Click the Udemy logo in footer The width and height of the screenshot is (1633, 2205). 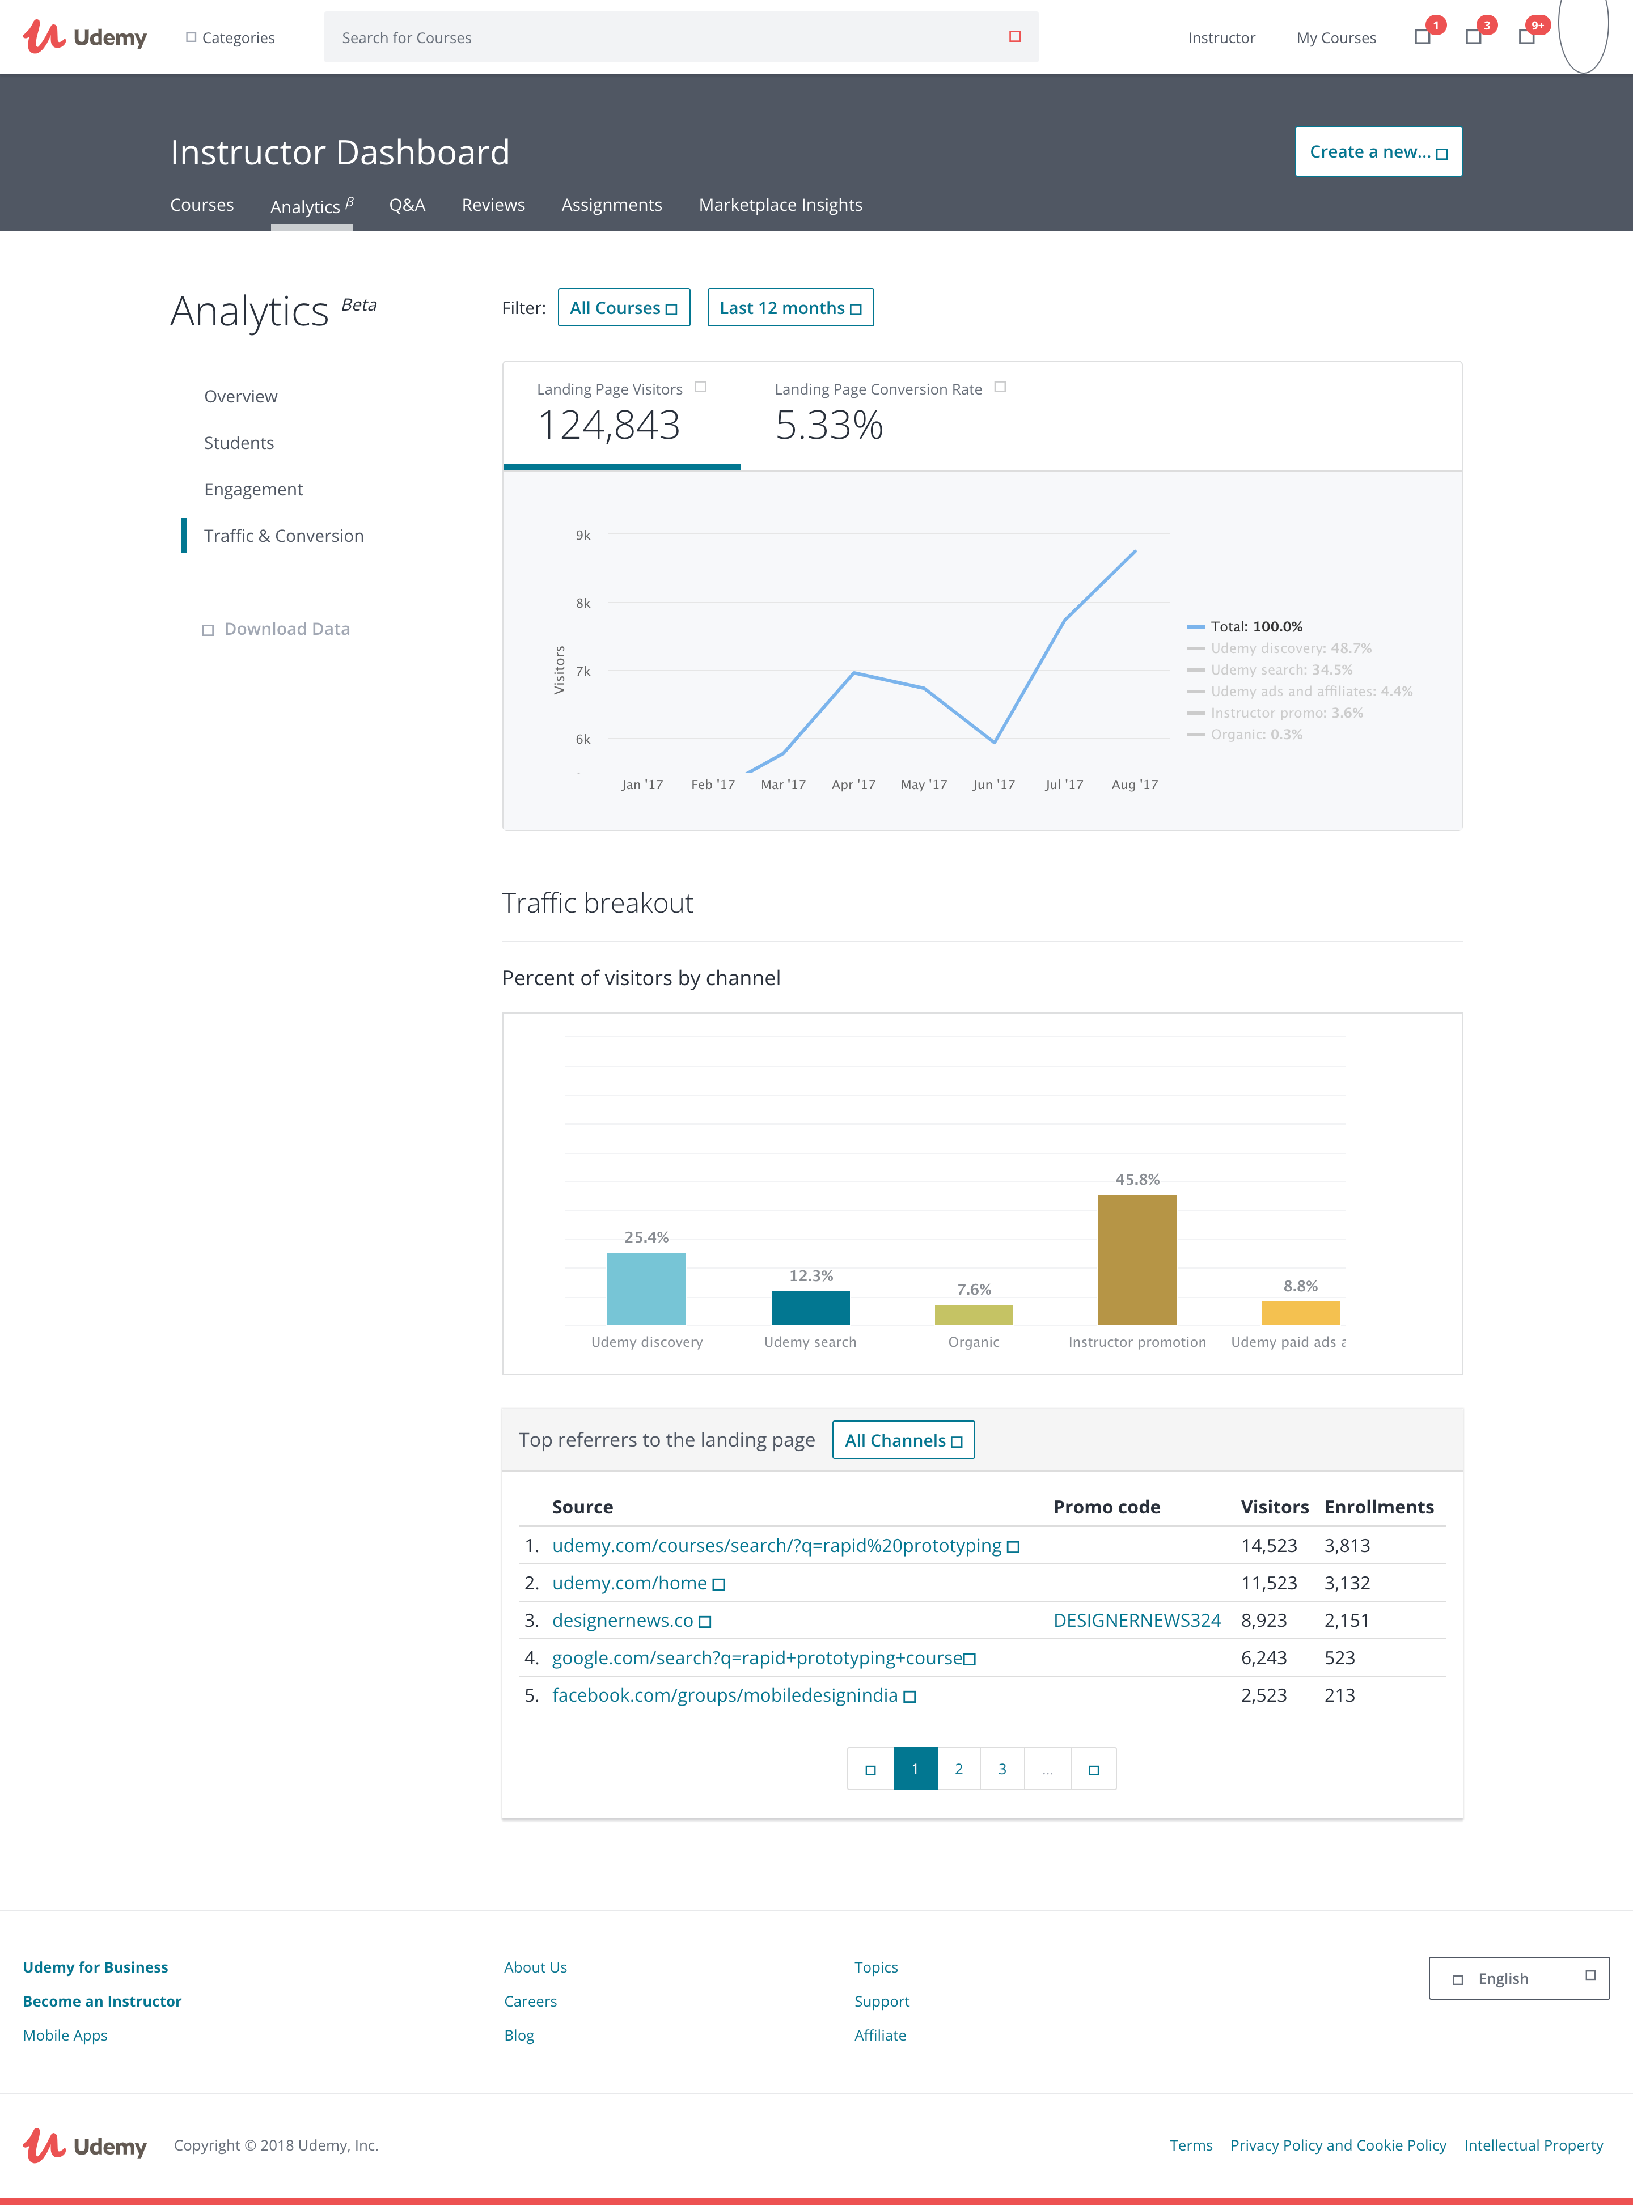pos(85,2145)
